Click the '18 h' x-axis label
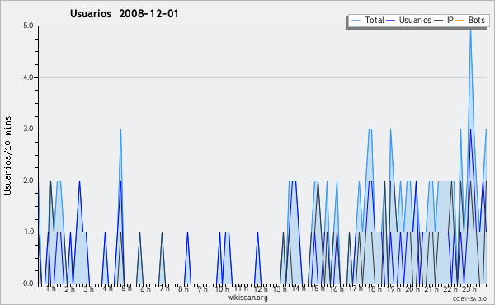495x305 pixels. click(375, 289)
